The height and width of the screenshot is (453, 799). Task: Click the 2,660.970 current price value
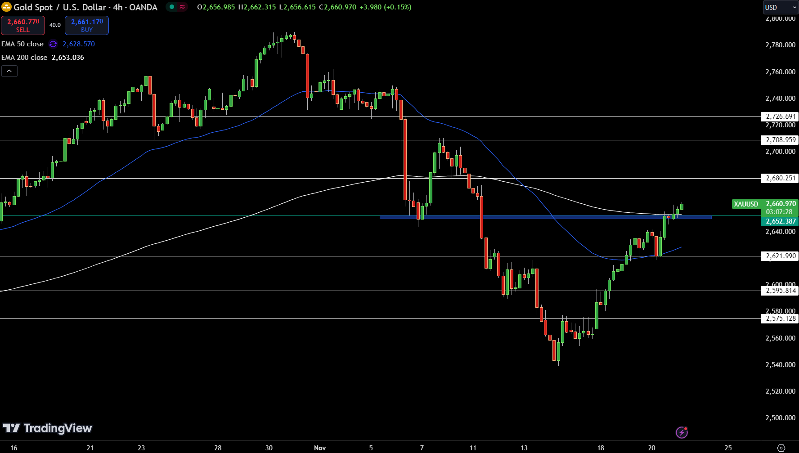(x=781, y=204)
